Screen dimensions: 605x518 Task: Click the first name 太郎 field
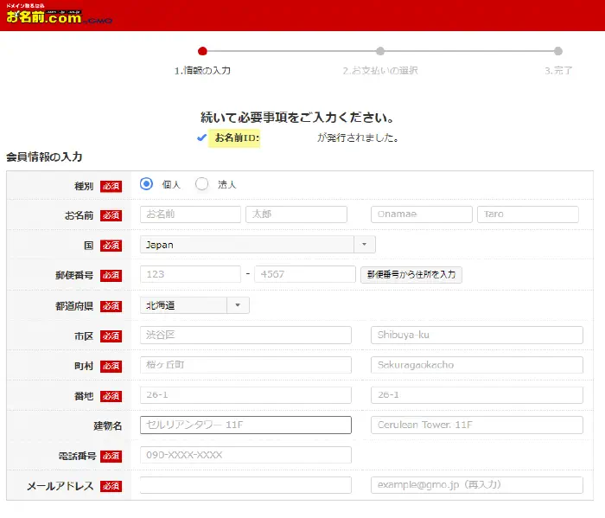click(x=296, y=214)
